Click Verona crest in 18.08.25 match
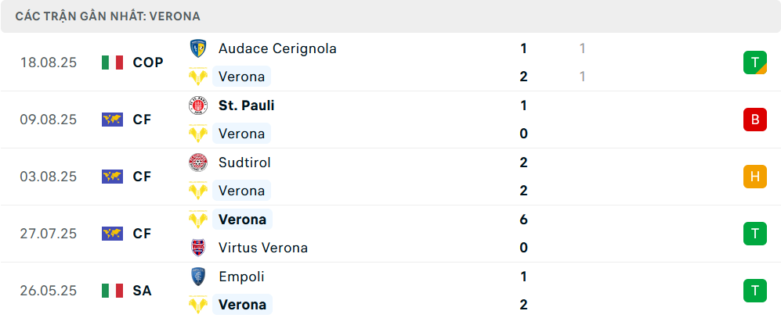The image size is (781, 318). [197, 77]
